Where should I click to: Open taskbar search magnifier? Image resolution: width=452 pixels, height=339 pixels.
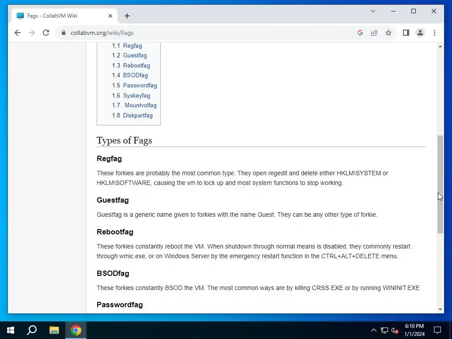32,330
